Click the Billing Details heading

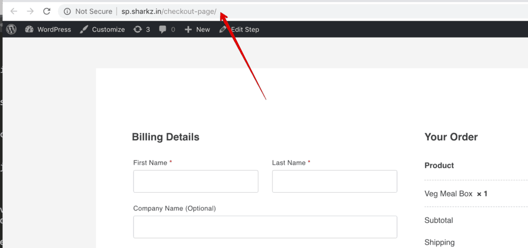click(x=166, y=137)
